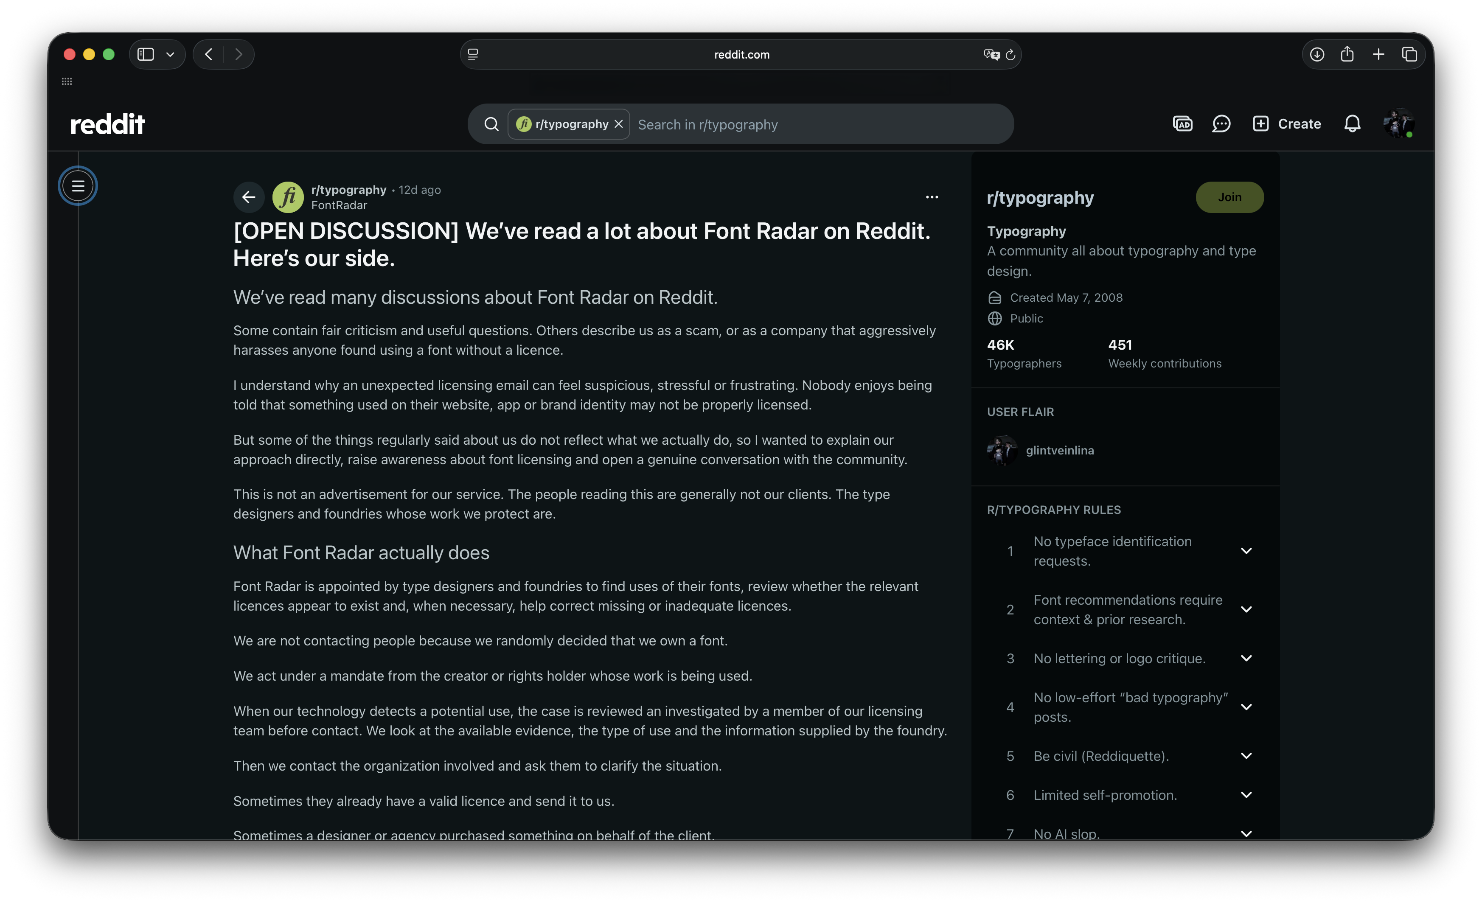Open the Safari share menu
1482x903 pixels.
(x=1347, y=54)
